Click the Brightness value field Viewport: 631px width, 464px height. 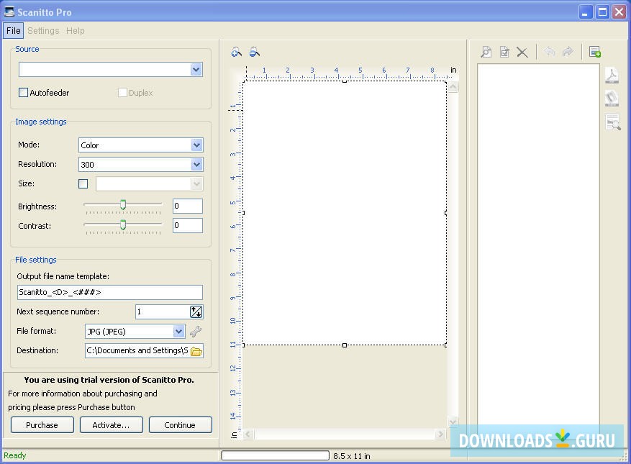click(188, 206)
